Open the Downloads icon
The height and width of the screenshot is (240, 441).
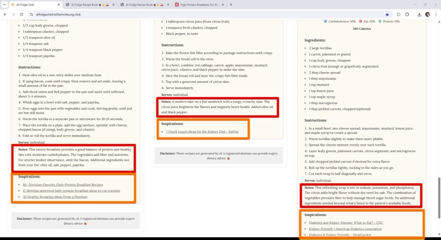pos(419,15)
